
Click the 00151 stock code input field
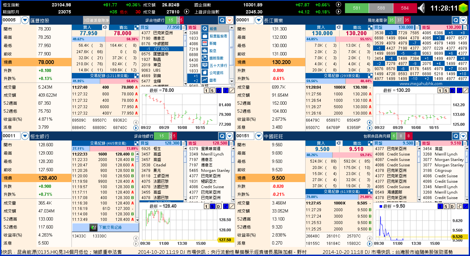click(245, 136)
